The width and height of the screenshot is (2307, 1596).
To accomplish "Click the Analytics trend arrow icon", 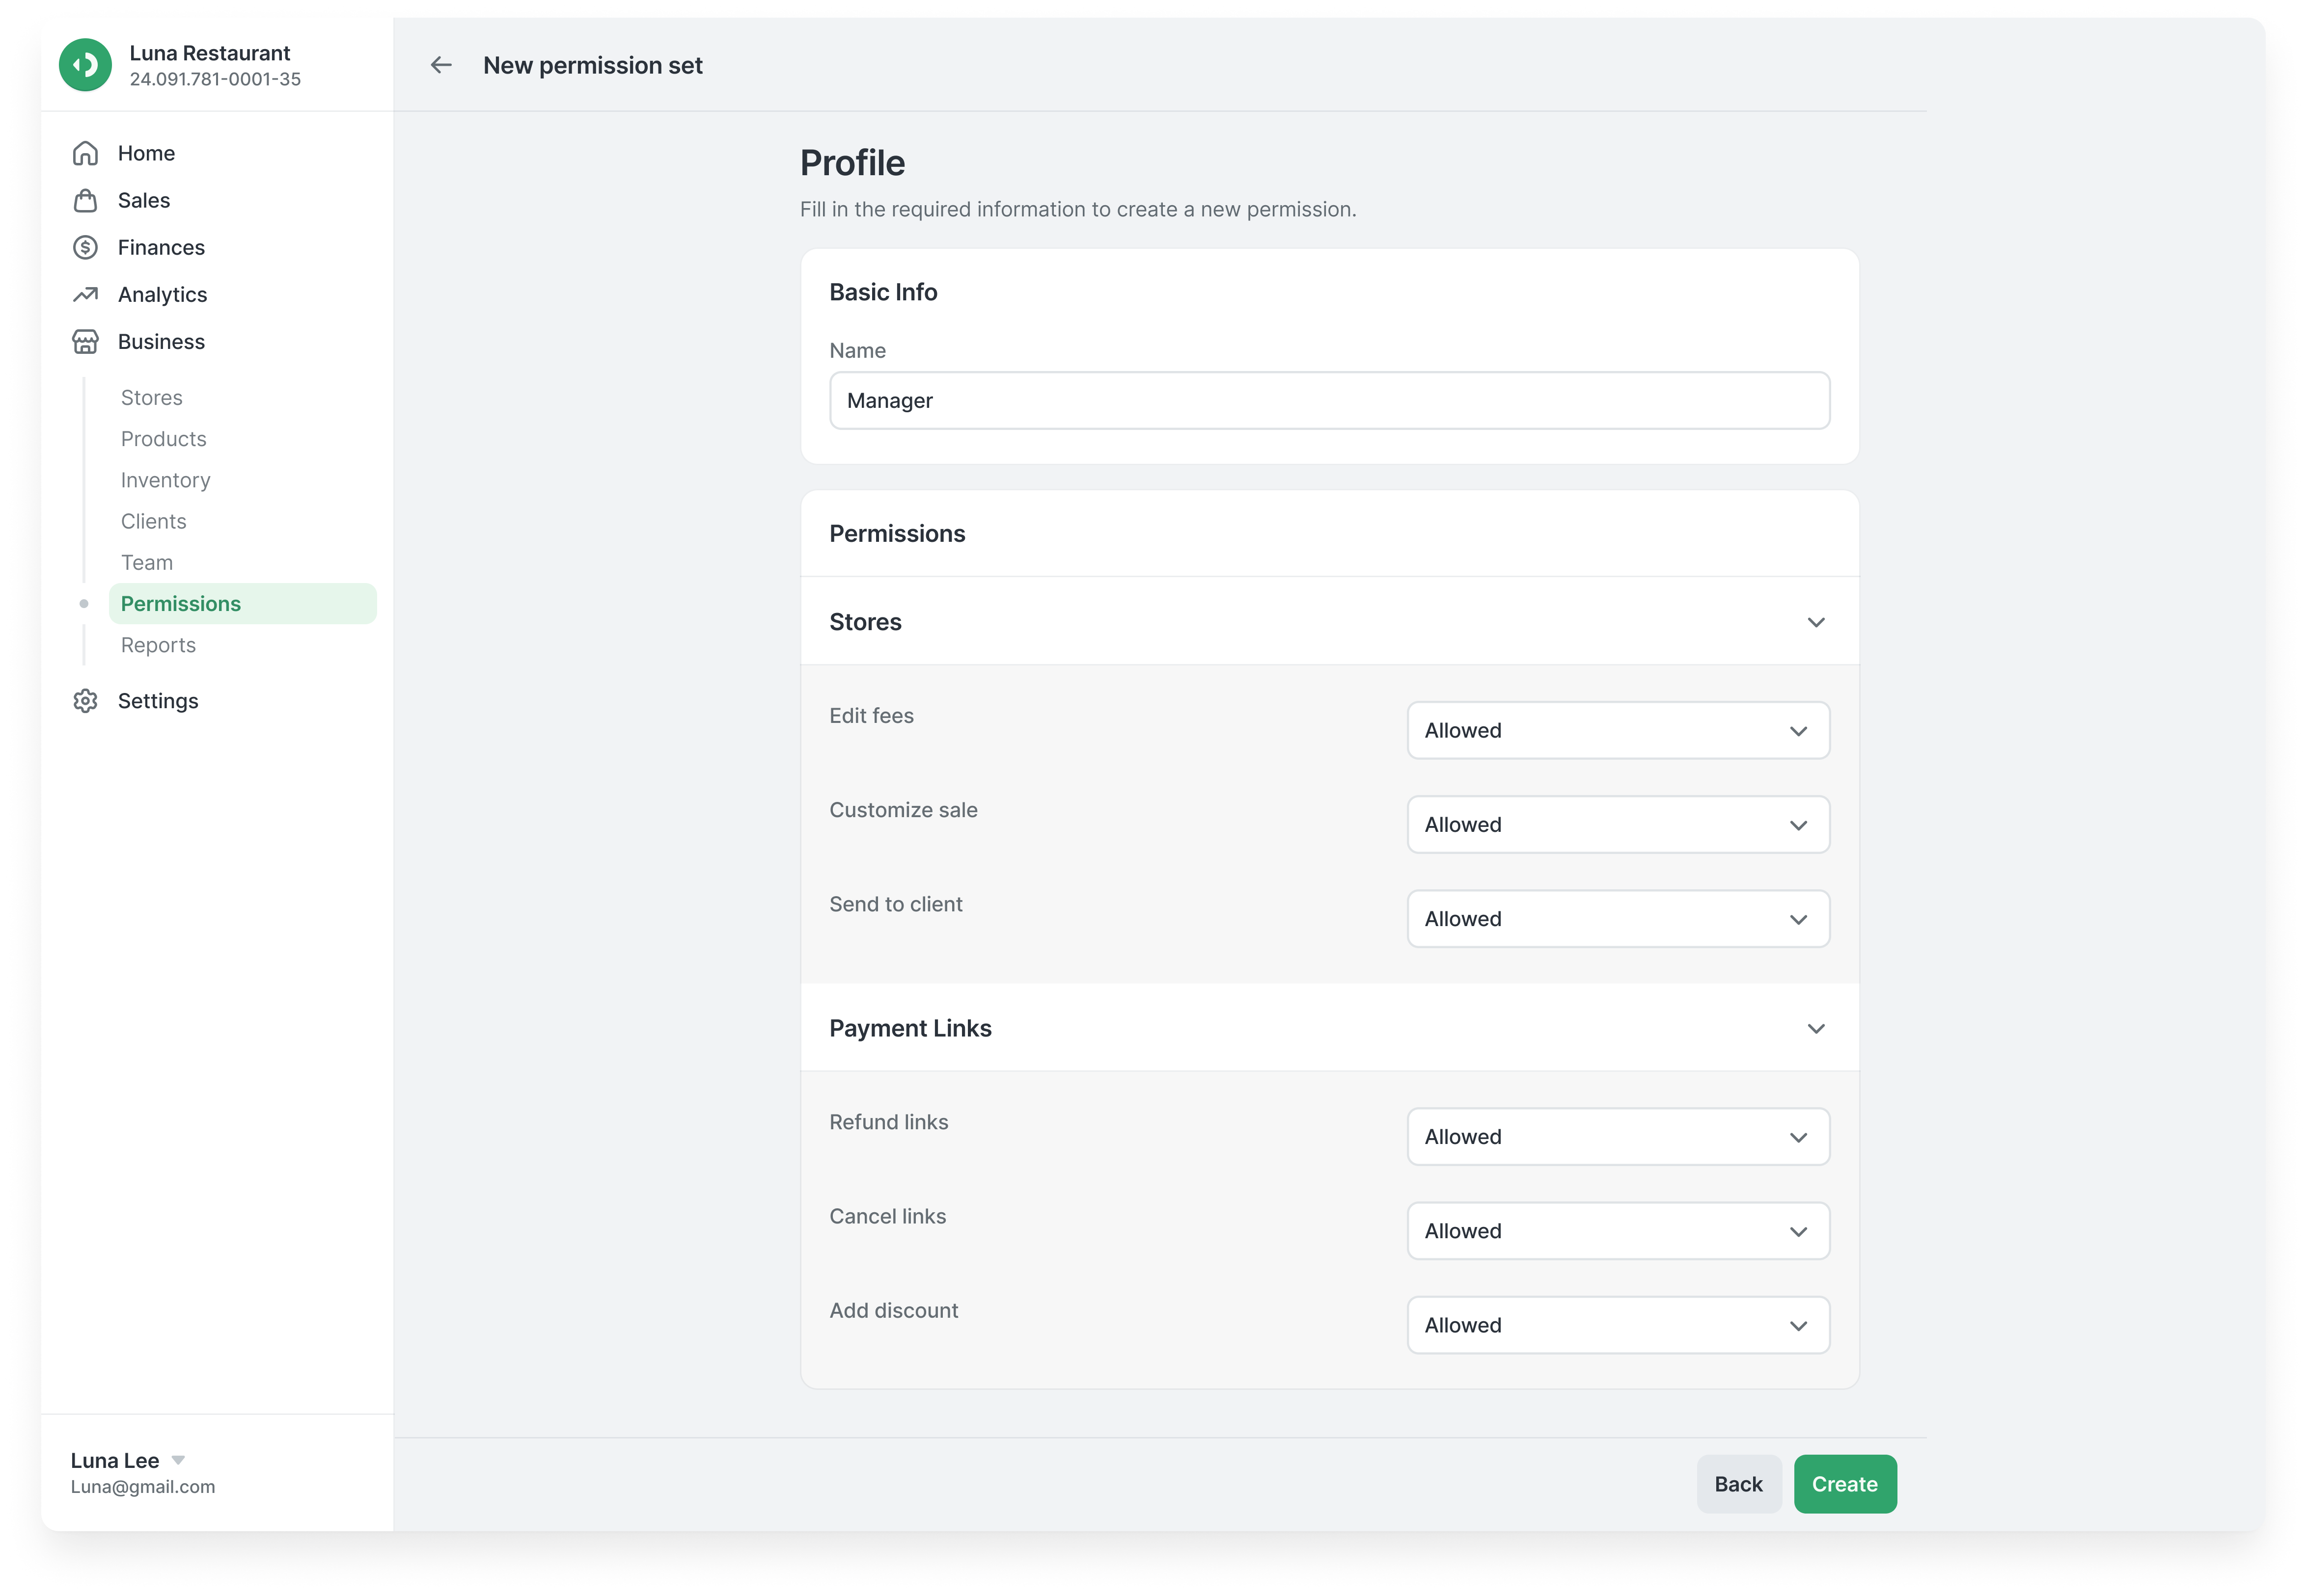I will coord(86,294).
